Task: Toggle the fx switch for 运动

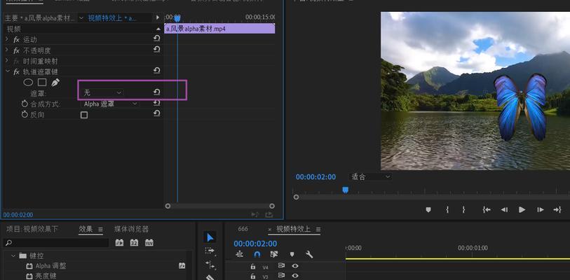Action: (x=16, y=40)
